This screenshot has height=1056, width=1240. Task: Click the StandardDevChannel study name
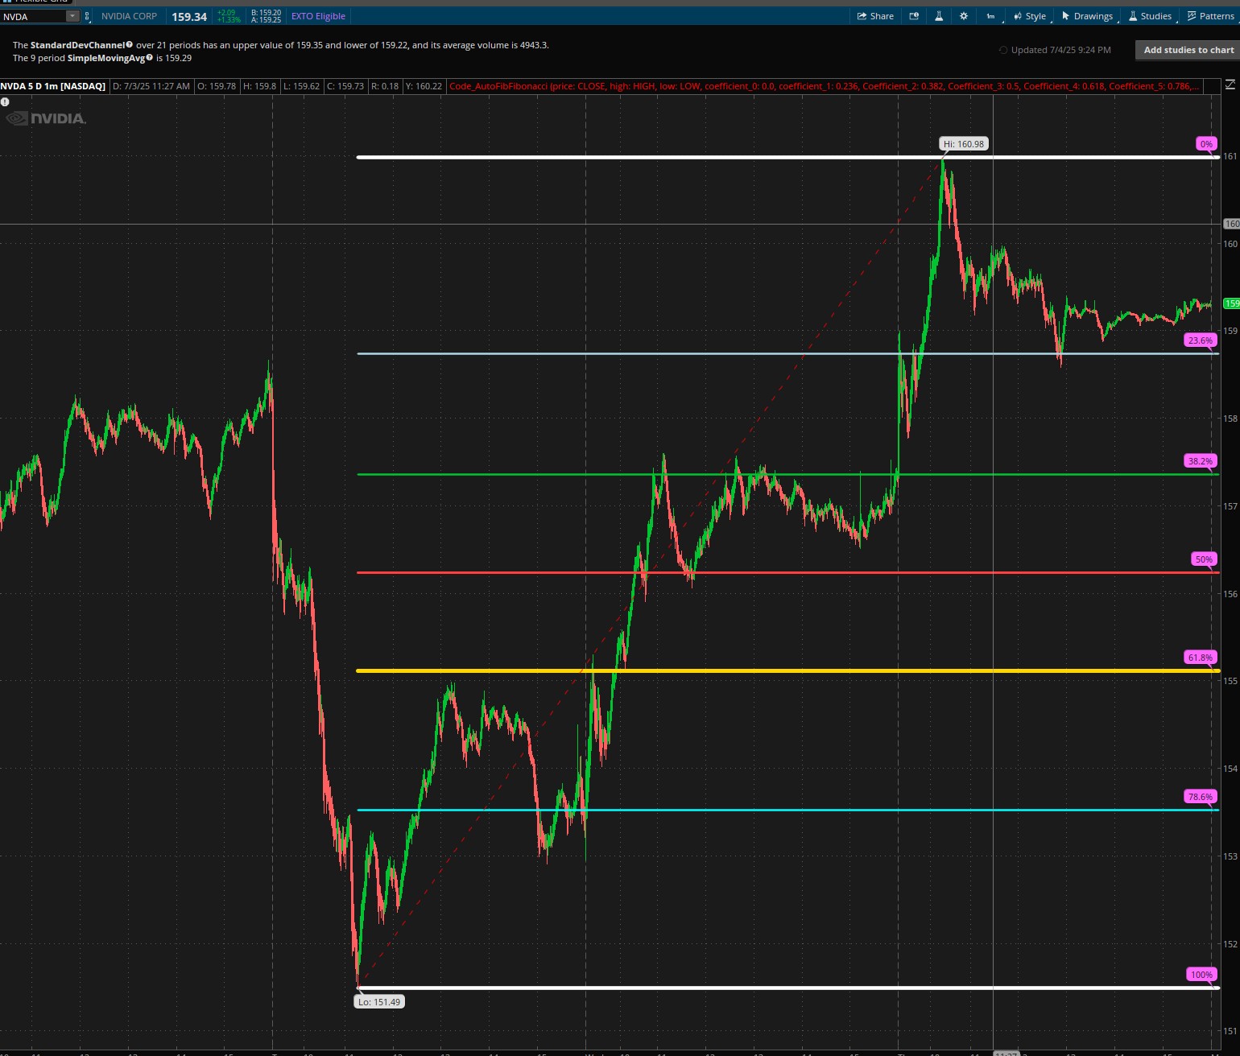pos(77,45)
